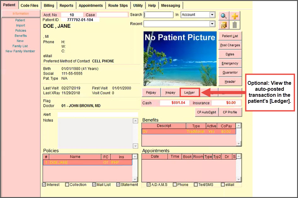298x198 pixels.
Task: Click the Emergency button
Action: click(230, 63)
